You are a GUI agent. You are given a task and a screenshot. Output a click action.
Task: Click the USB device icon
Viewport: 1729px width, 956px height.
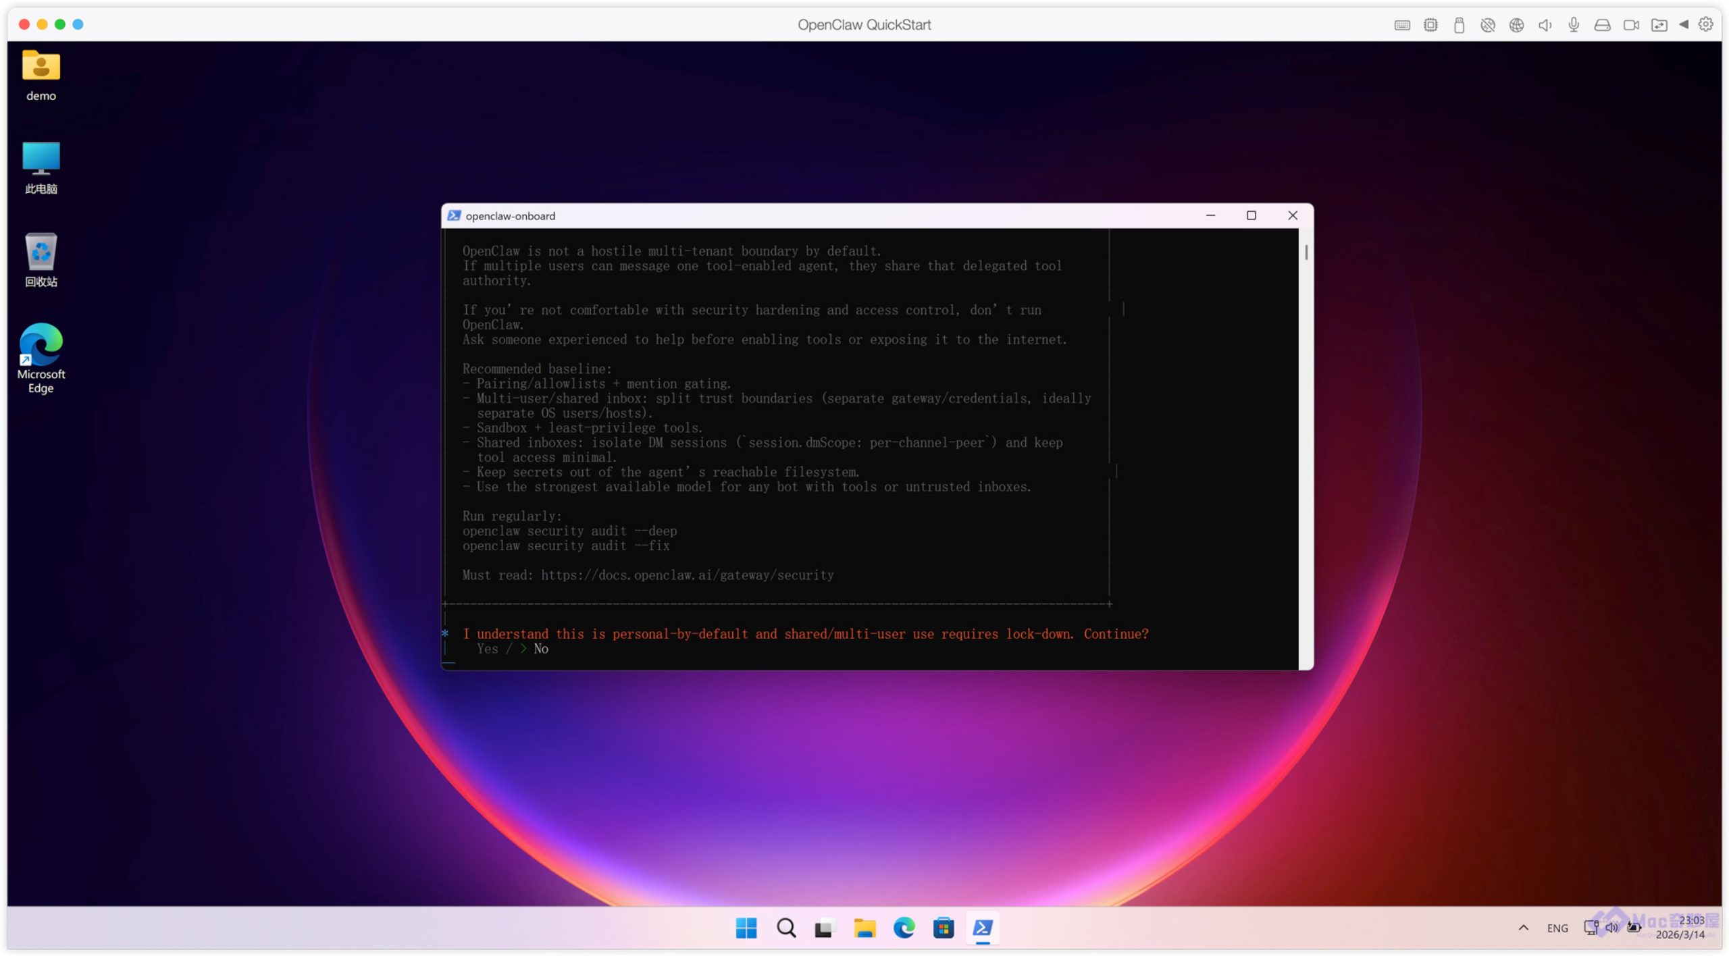1458,25
